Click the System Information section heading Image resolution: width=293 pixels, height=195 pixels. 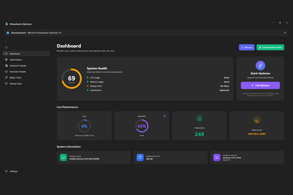tap(69, 147)
